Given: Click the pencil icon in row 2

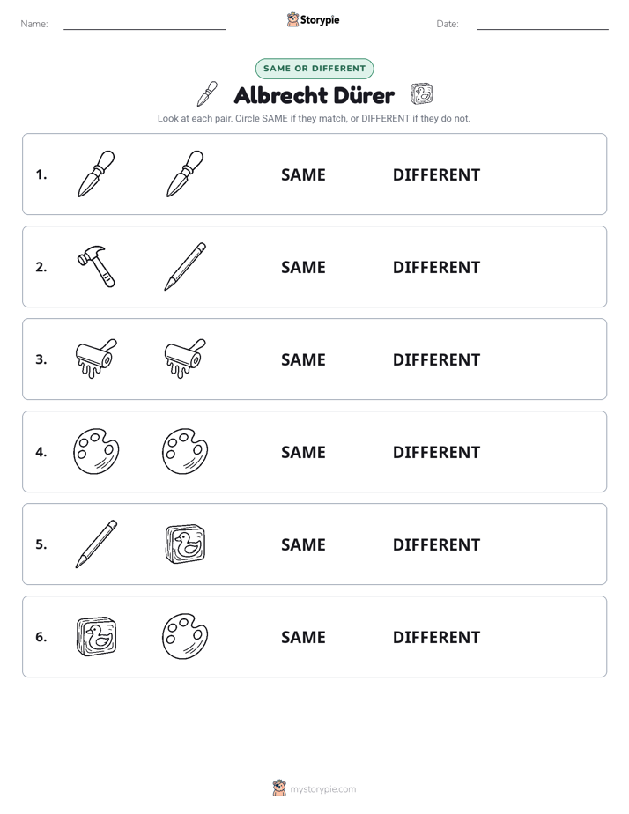Looking at the screenshot, I should click(185, 266).
